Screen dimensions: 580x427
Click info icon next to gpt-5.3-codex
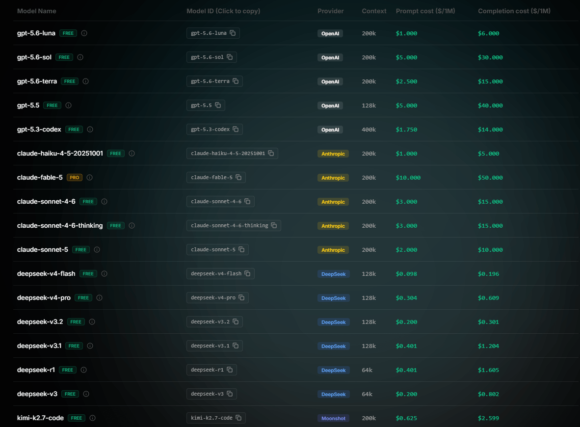tap(90, 130)
